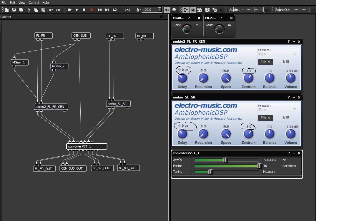Select the convolverVST_1 node in Patcher

pos(87,146)
